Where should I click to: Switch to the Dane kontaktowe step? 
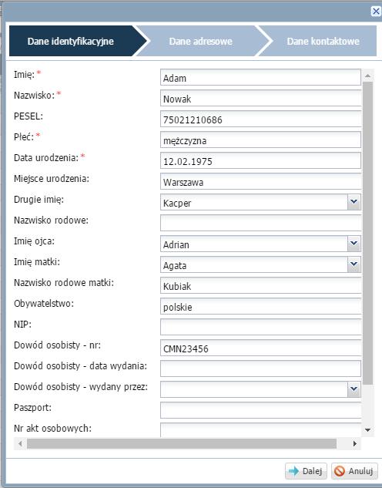[x=323, y=41]
